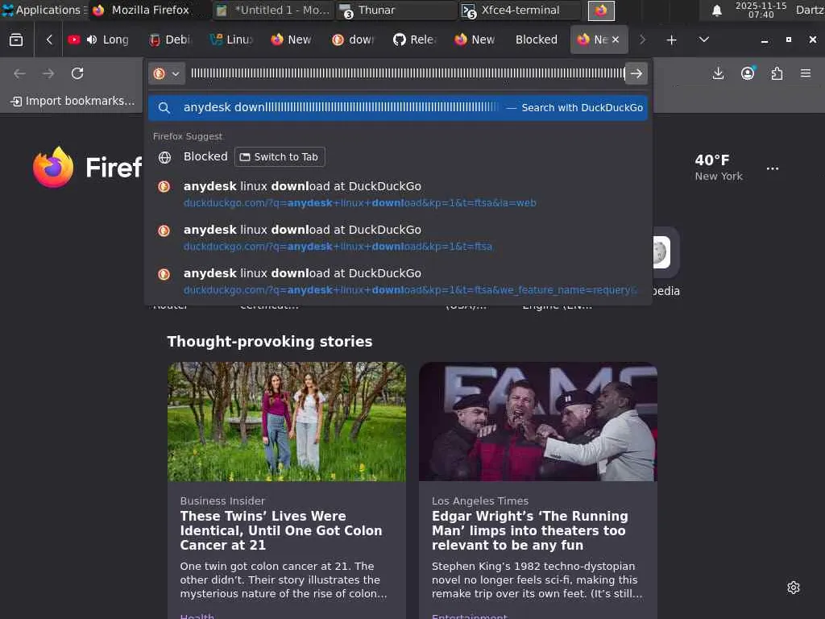Click the back navigation arrow
The width and height of the screenshot is (825, 619).
19,73
